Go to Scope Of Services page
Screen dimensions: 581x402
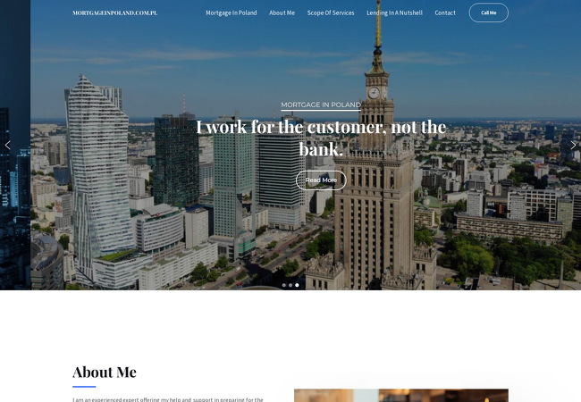tap(331, 13)
